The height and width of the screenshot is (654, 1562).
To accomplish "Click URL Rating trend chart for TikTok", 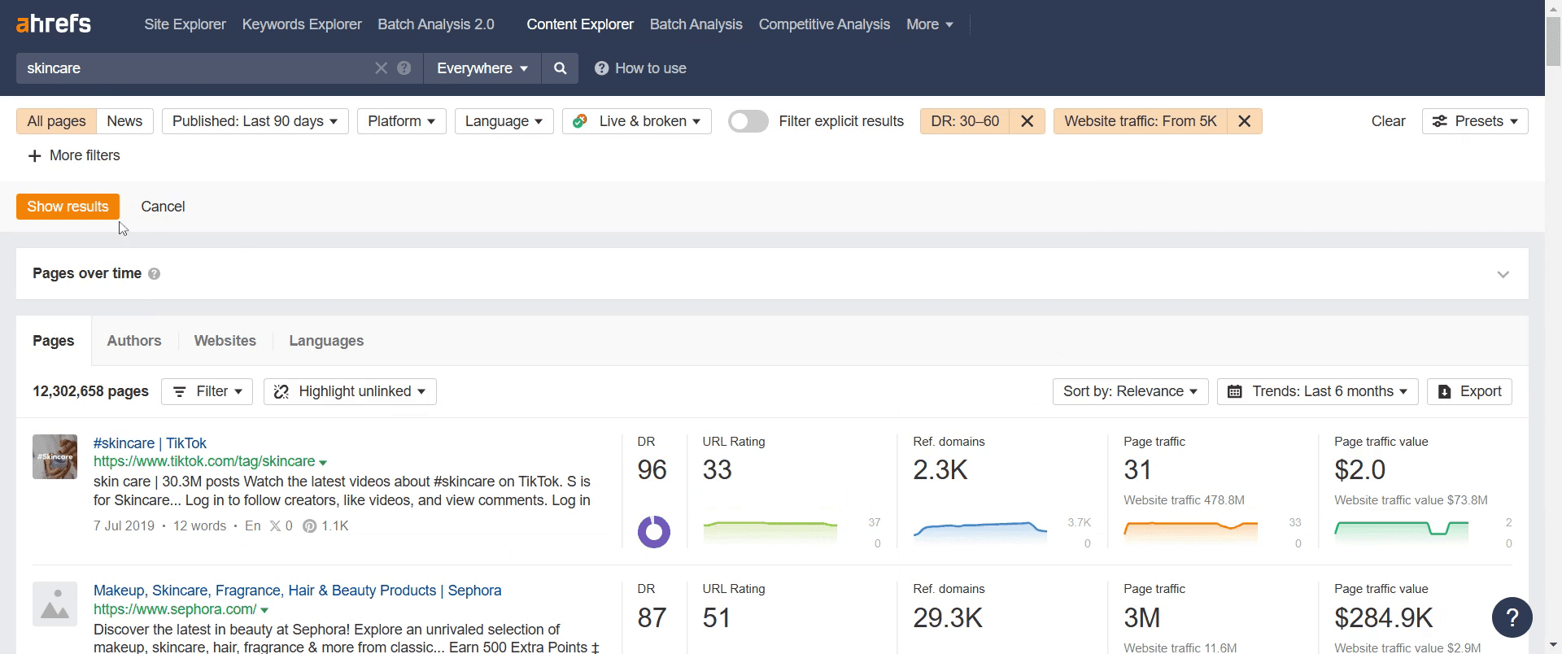I will pos(770,532).
